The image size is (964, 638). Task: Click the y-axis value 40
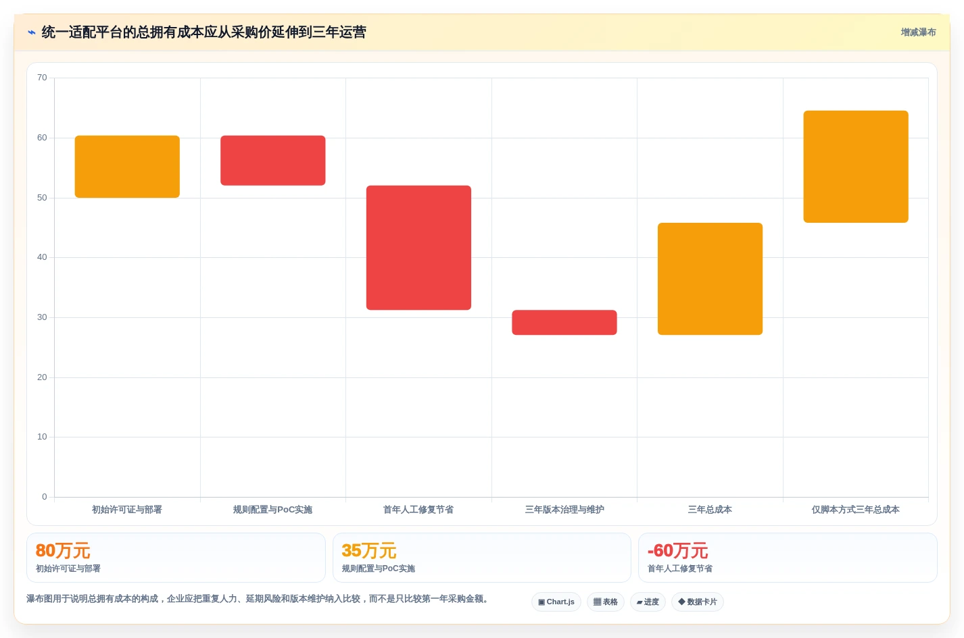(42, 257)
